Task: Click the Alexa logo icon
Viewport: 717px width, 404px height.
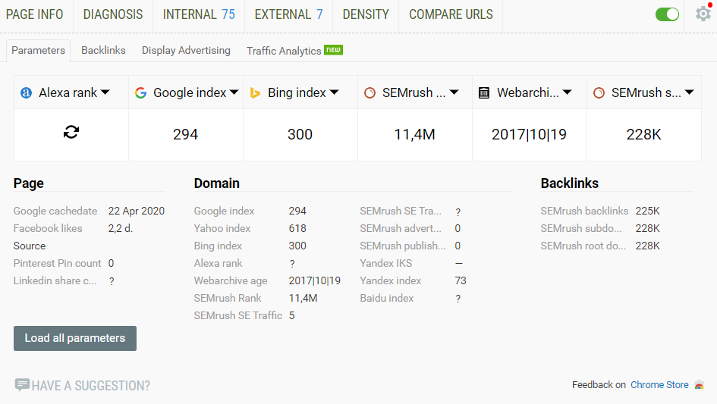Action: point(27,92)
